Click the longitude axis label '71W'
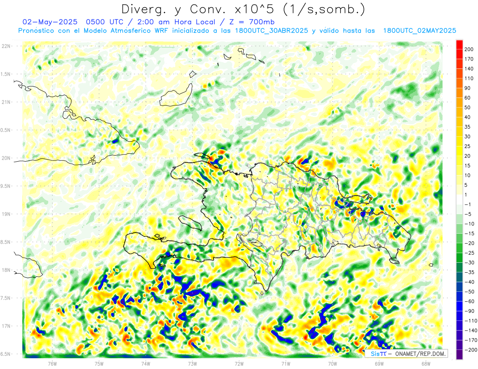 [x=286, y=363]
